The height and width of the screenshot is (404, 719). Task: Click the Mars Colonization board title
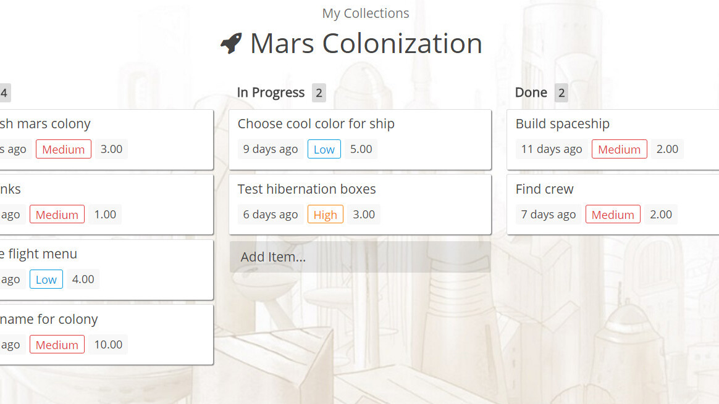(x=366, y=43)
